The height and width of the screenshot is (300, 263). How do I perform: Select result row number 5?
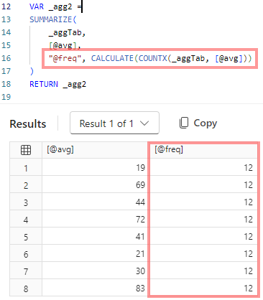click(x=26, y=236)
